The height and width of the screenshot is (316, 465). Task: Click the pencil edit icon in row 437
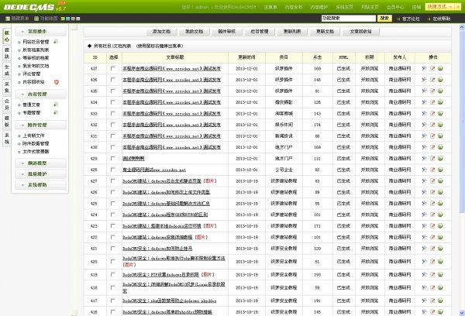click(x=432, y=68)
